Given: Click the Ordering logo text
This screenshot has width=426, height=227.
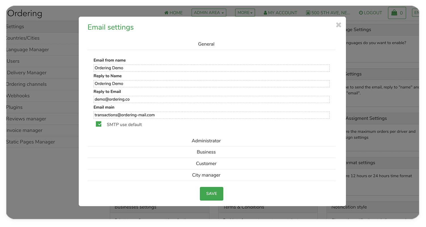Looking at the screenshot, I should pos(25,13).
